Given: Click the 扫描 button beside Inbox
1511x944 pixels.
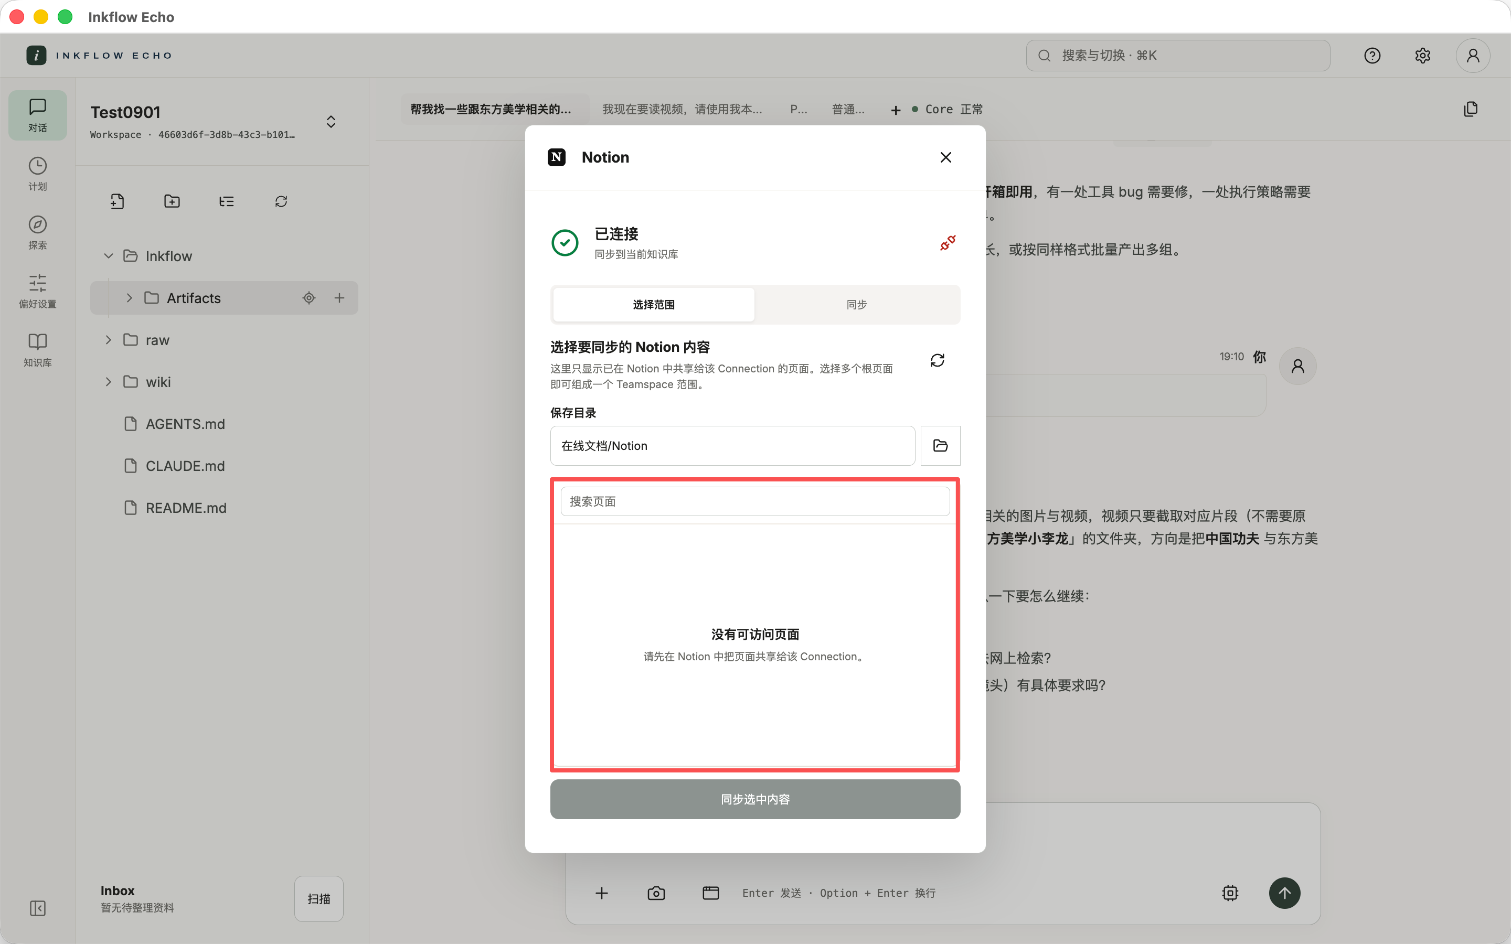Looking at the screenshot, I should 318,898.
